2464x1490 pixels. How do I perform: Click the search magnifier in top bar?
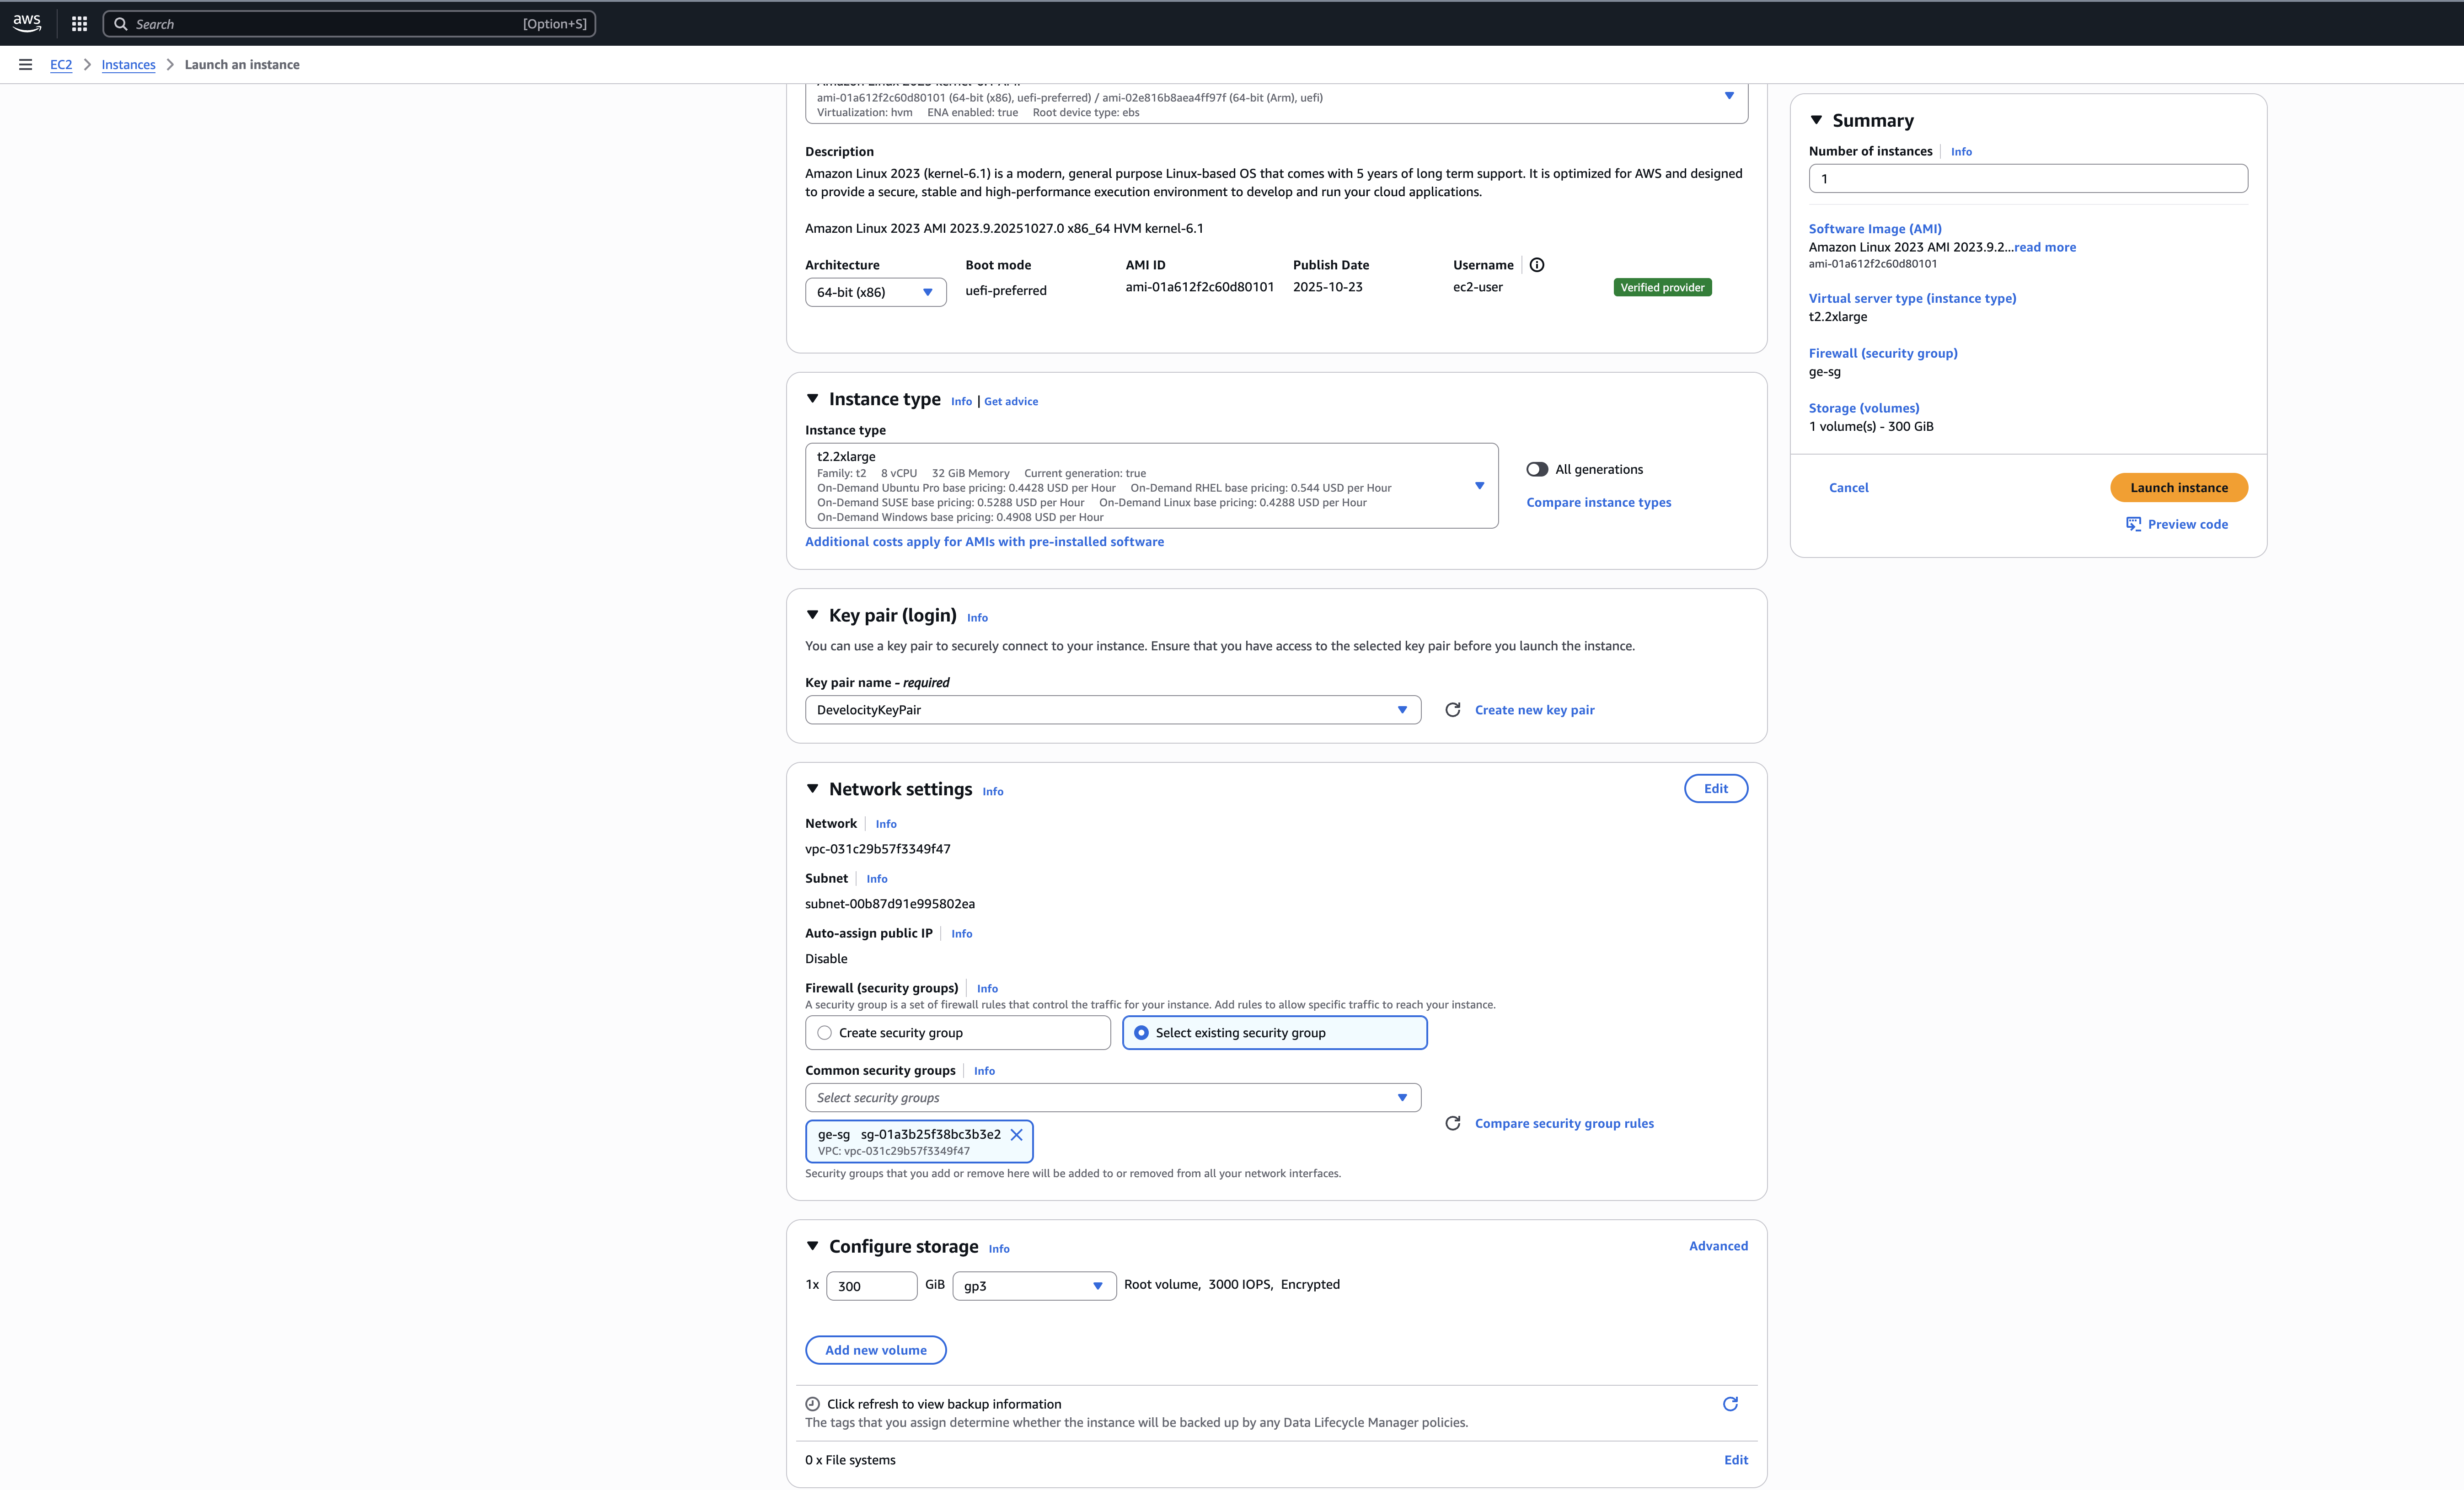[121, 23]
